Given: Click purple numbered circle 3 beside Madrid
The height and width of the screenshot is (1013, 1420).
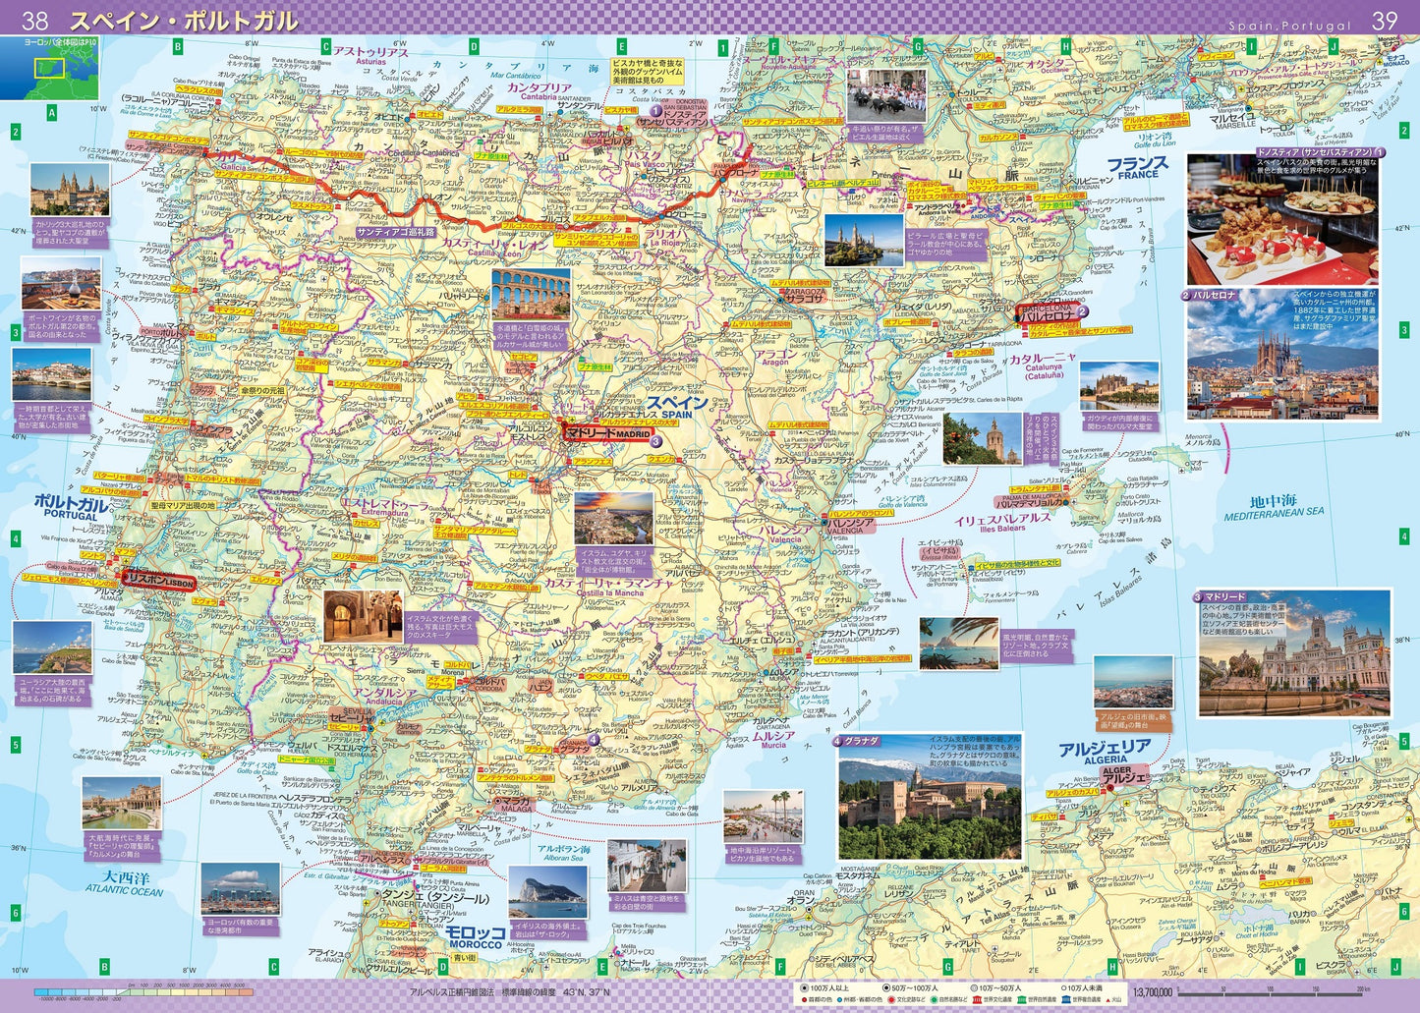Looking at the screenshot, I should click(x=655, y=442).
